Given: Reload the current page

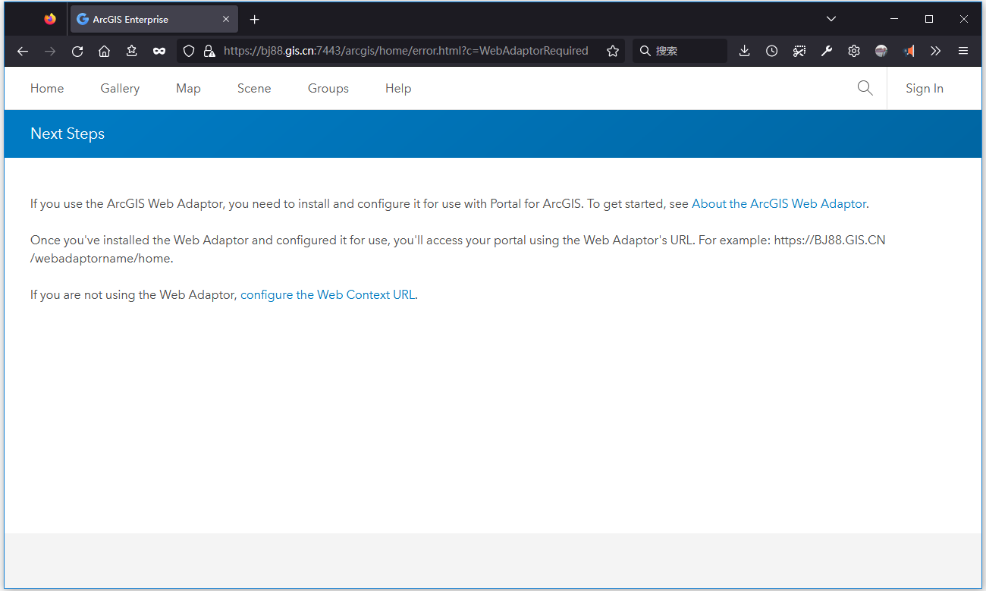Looking at the screenshot, I should (77, 51).
